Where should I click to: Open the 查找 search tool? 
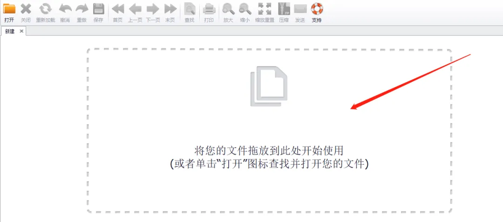click(x=190, y=9)
